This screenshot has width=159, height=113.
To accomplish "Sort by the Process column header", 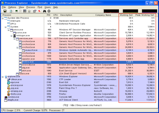I will [x=23, y=15].
